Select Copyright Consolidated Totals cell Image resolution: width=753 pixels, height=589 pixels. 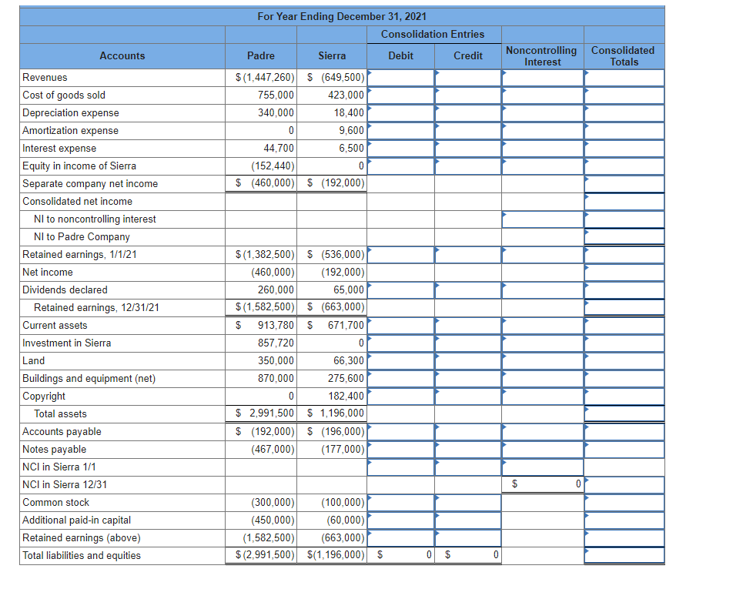point(624,397)
